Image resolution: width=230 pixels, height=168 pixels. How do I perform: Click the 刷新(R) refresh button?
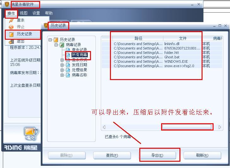click(x=202, y=155)
